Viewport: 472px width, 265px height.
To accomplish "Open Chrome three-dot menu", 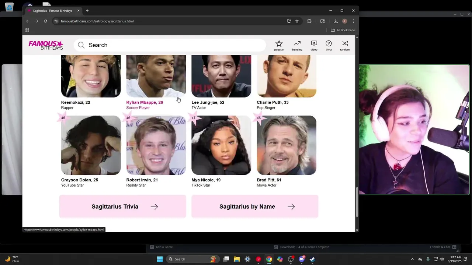I will point(353,21).
